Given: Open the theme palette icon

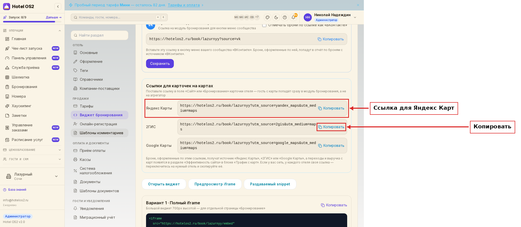Looking at the screenshot, I should (268, 17).
